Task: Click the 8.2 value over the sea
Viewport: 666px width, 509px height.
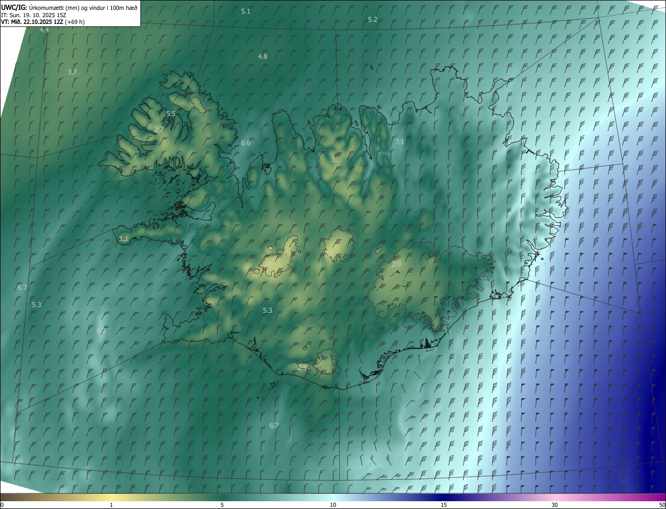Action: (101, 330)
